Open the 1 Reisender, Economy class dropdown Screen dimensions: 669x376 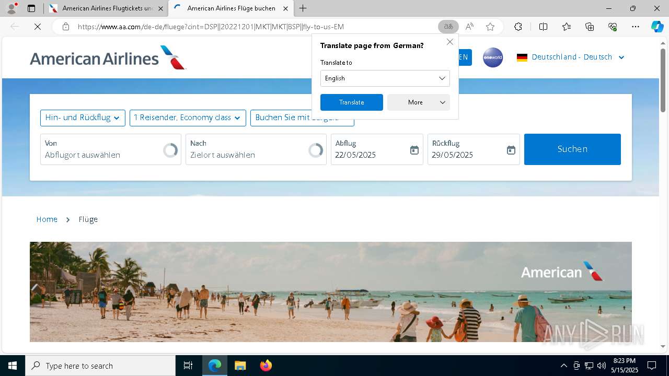click(x=188, y=118)
